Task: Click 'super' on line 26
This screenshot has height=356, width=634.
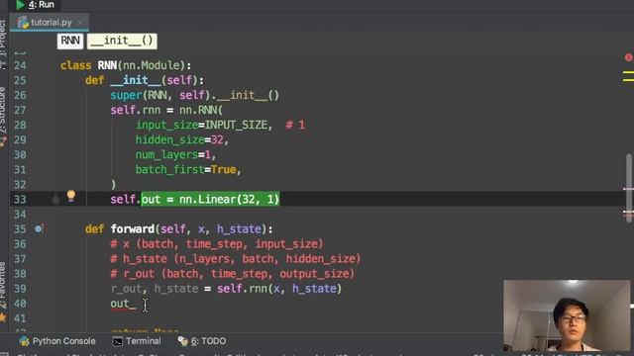Action: tap(126, 95)
